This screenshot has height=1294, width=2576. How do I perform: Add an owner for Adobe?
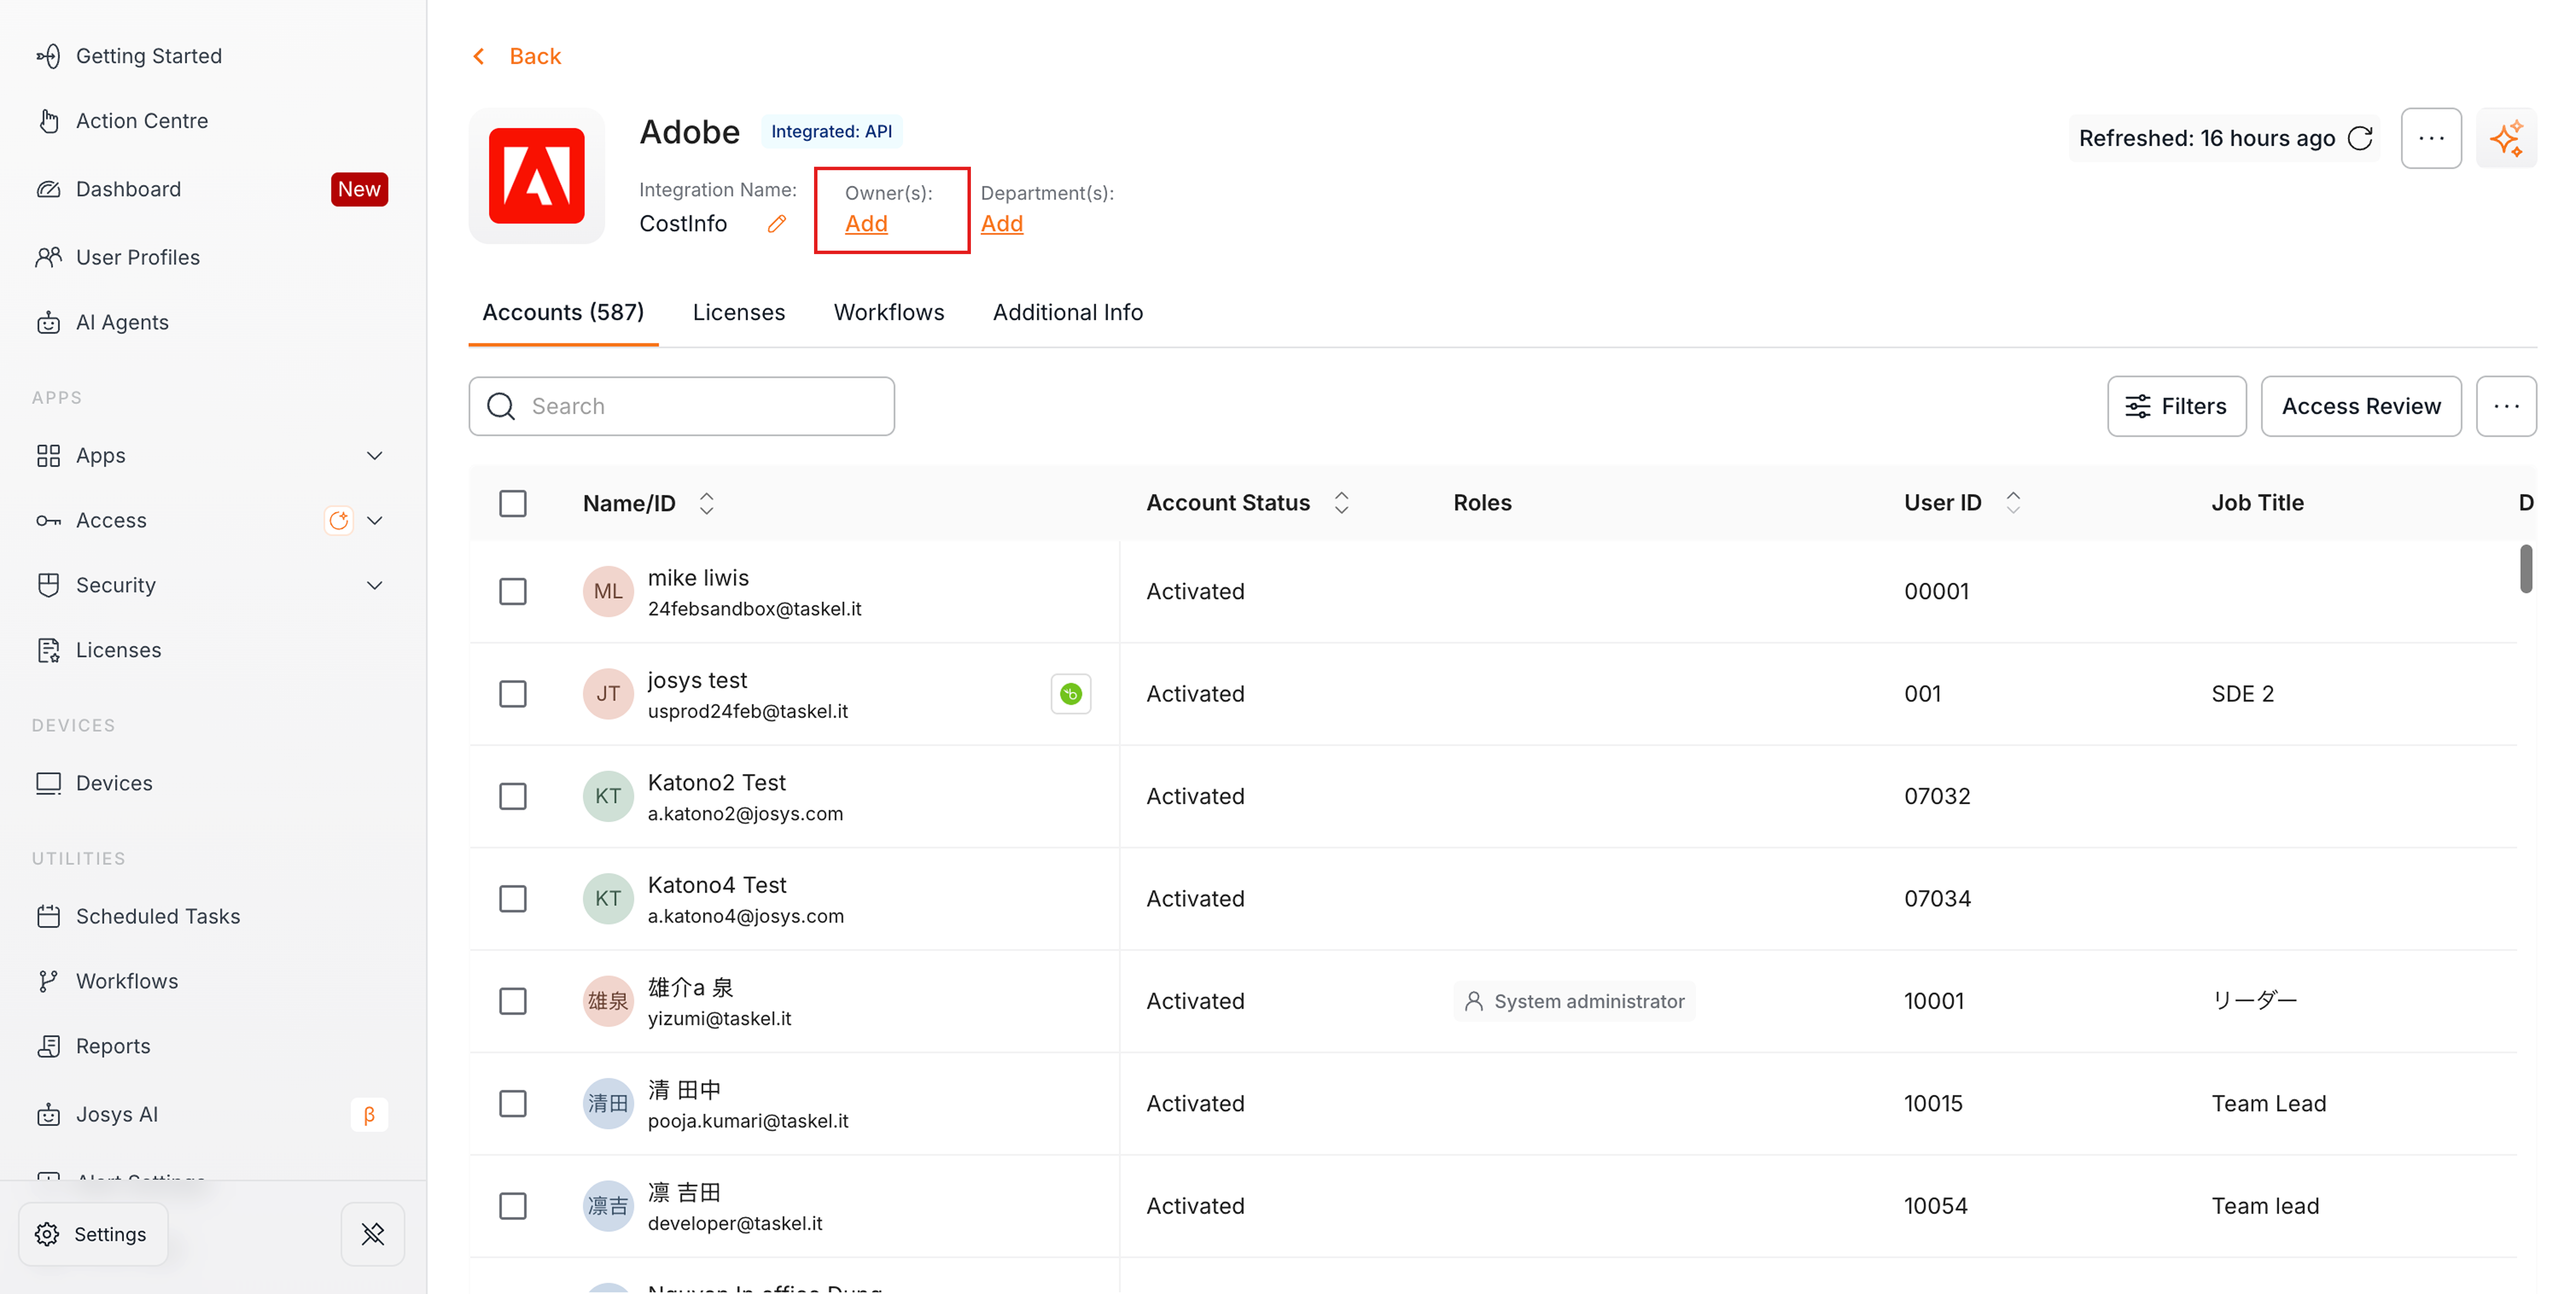[x=866, y=224]
